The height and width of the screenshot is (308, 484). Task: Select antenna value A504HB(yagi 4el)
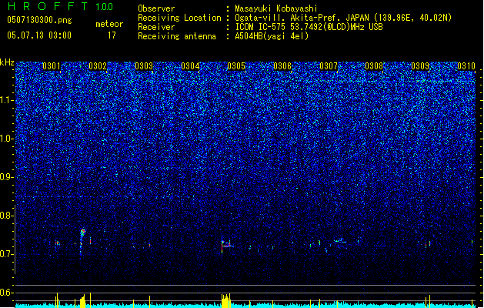(x=272, y=36)
